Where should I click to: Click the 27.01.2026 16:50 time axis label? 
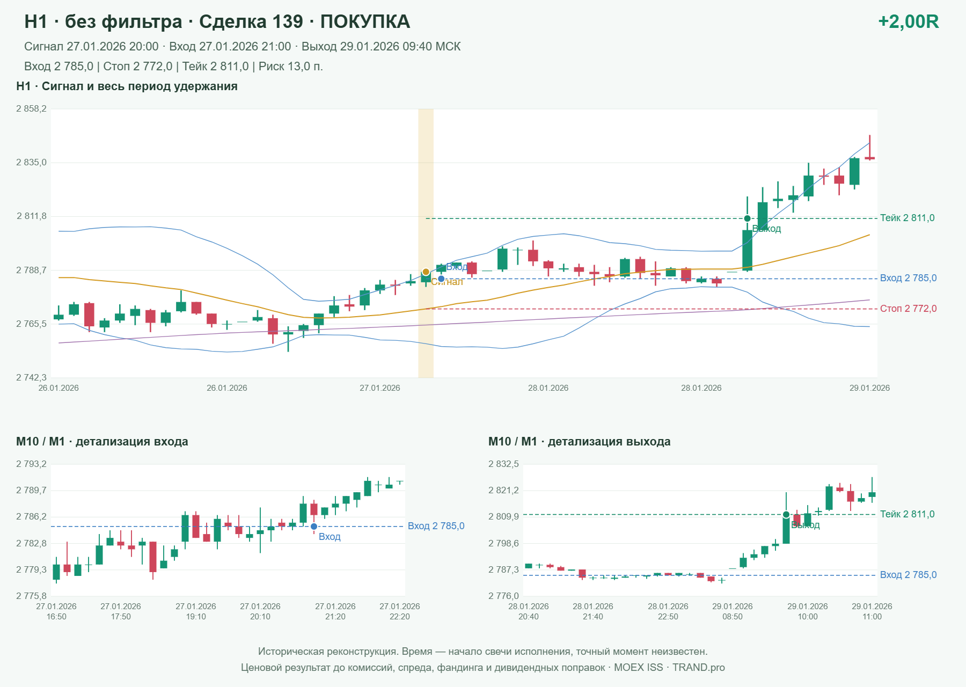[x=56, y=611]
